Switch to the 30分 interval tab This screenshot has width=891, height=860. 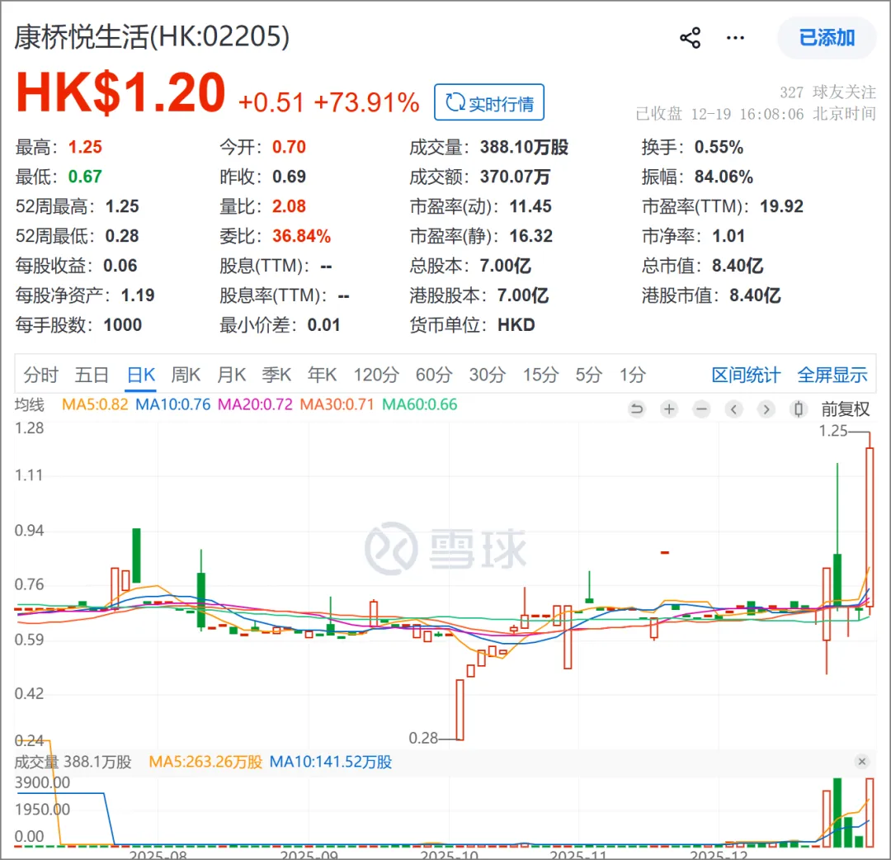(x=488, y=375)
